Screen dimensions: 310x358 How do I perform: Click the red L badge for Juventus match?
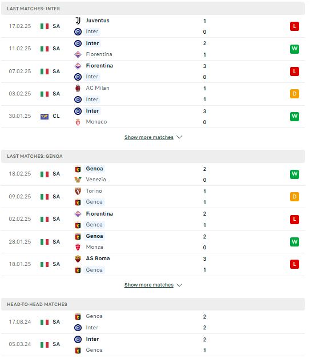click(294, 26)
